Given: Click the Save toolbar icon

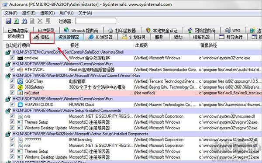Looking at the screenshot, I should (x=9, y=21).
